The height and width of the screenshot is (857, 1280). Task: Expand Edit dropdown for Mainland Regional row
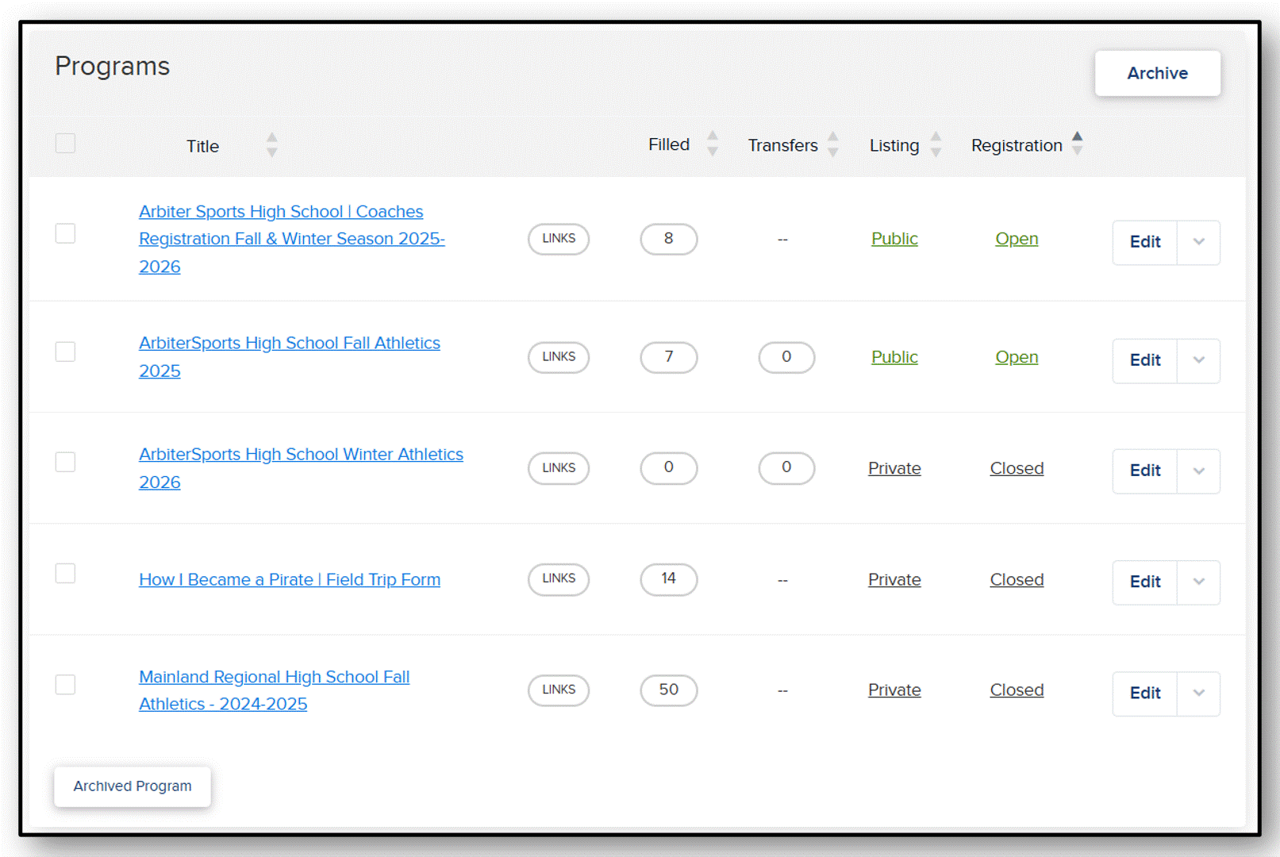point(1199,693)
